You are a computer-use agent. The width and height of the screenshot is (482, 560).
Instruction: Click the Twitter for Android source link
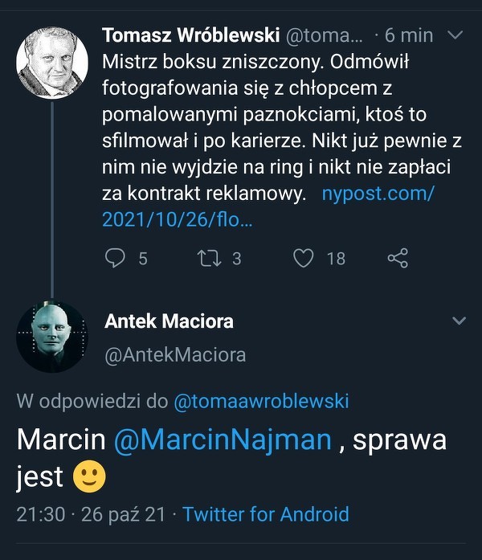tap(266, 514)
